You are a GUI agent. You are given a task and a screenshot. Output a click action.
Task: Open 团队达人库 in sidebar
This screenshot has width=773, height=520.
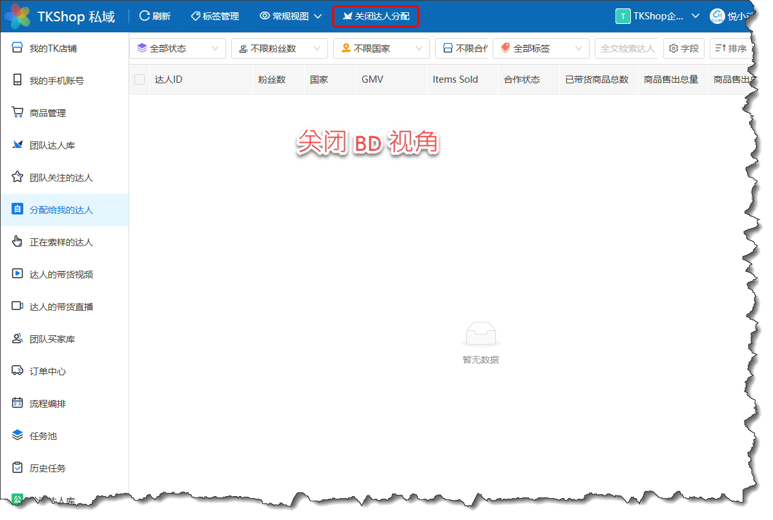tap(64, 145)
